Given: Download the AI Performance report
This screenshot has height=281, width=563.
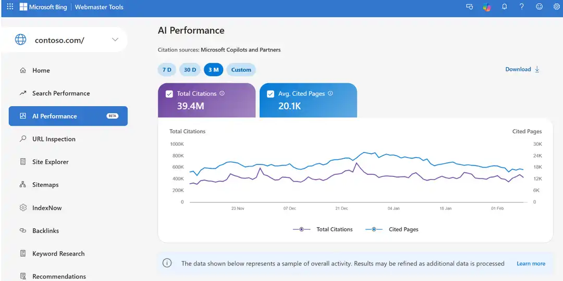Looking at the screenshot, I should tap(522, 69).
